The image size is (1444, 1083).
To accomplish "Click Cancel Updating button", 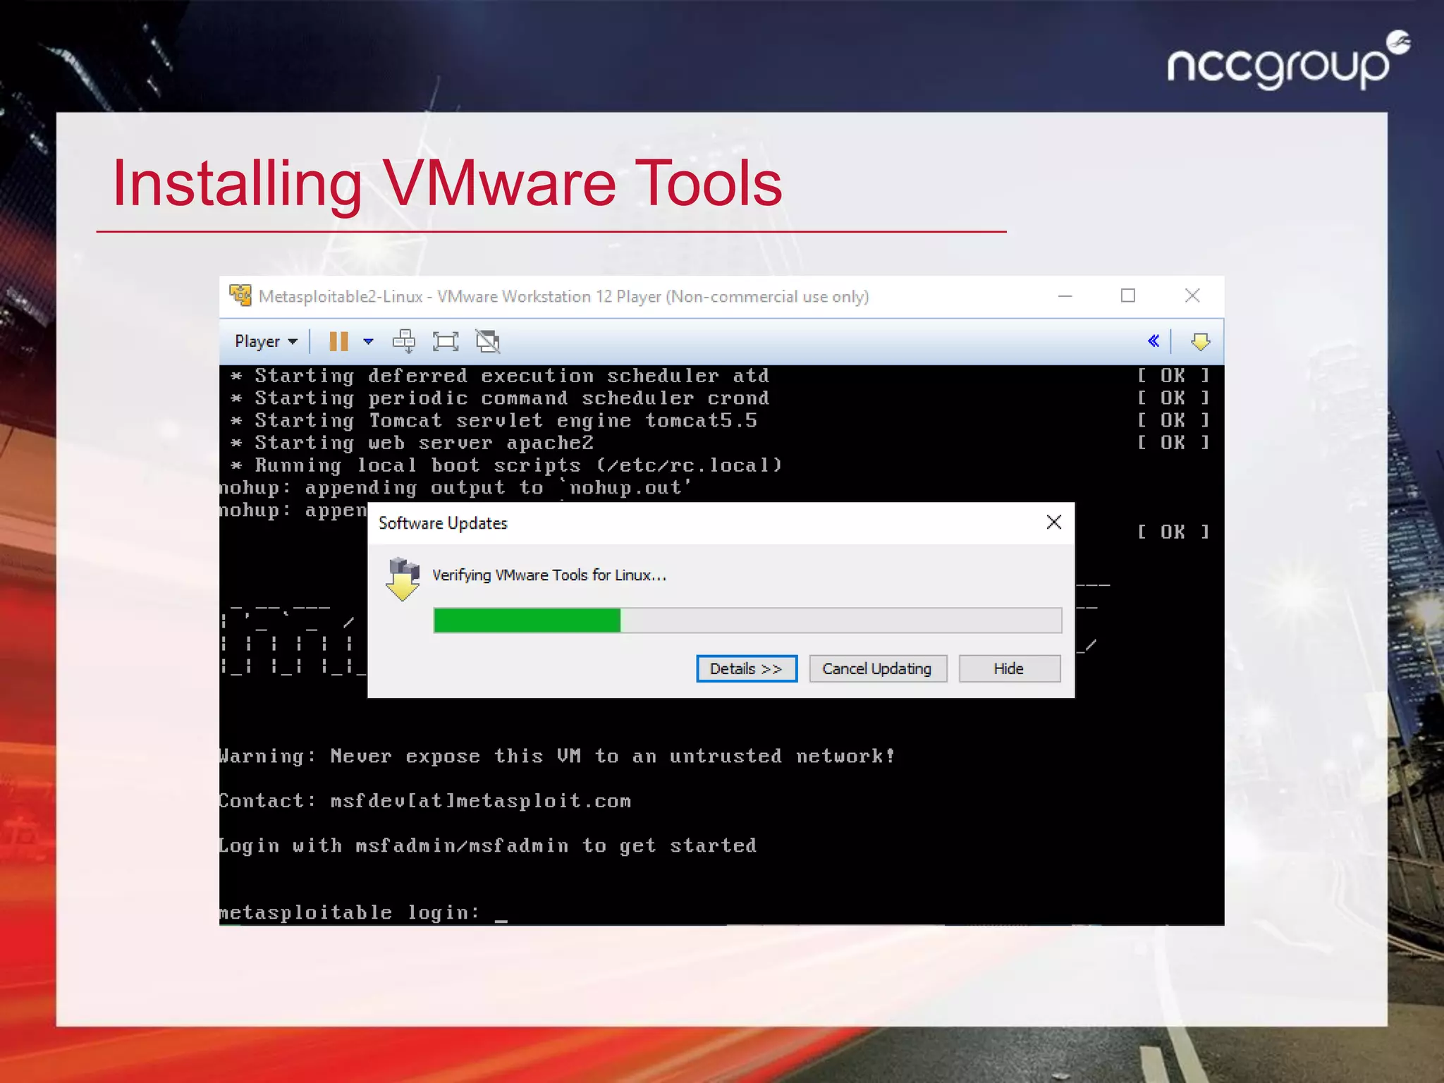I will 877,668.
